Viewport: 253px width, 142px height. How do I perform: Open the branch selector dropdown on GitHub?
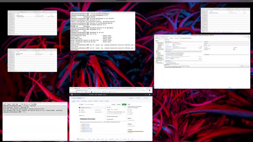[x=81, y=105]
